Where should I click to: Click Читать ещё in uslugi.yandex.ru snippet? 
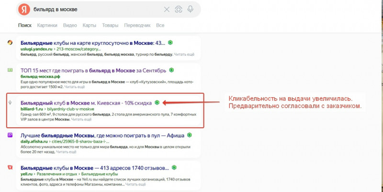[x=184, y=54]
